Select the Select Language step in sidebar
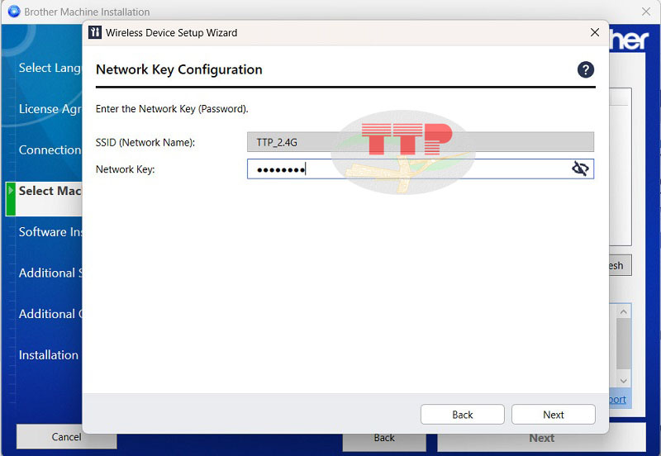Image resolution: width=661 pixels, height=456 pixels. 50,68
